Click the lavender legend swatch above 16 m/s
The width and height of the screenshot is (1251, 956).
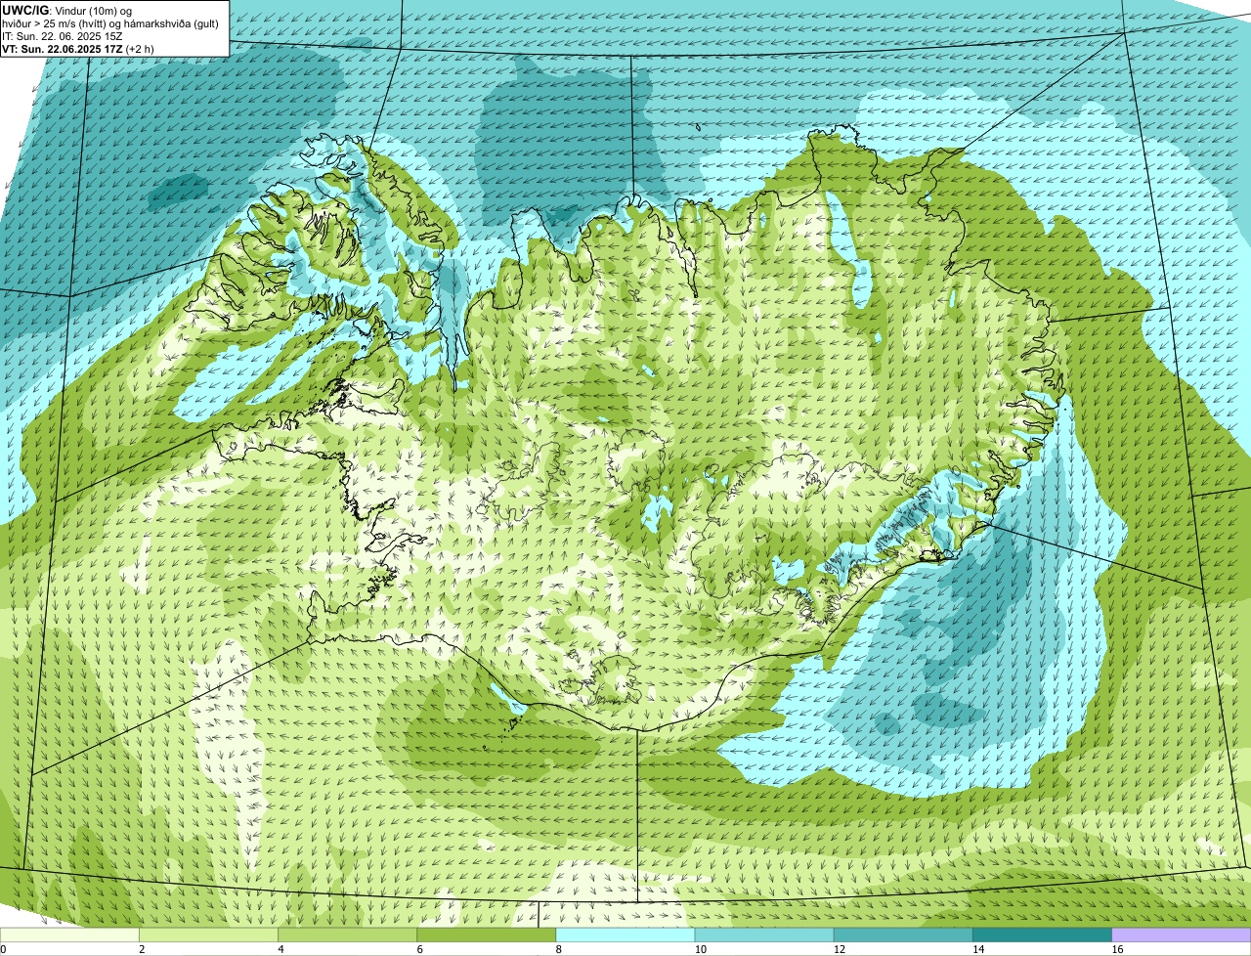(x=1182, y=935)
